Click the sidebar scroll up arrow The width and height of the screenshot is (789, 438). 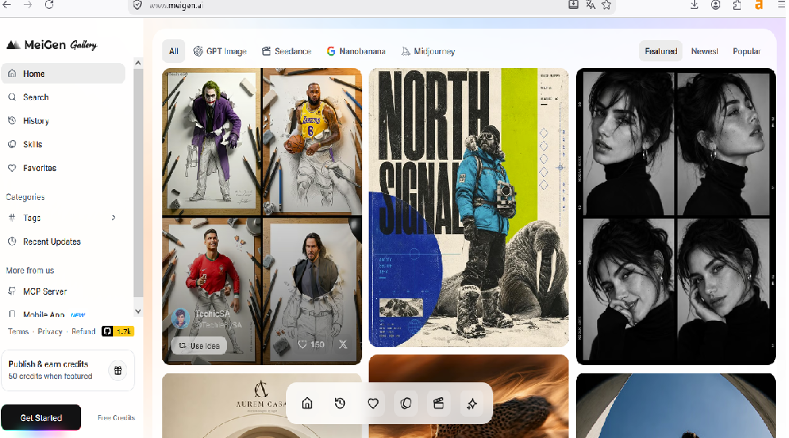click(138, 63)
